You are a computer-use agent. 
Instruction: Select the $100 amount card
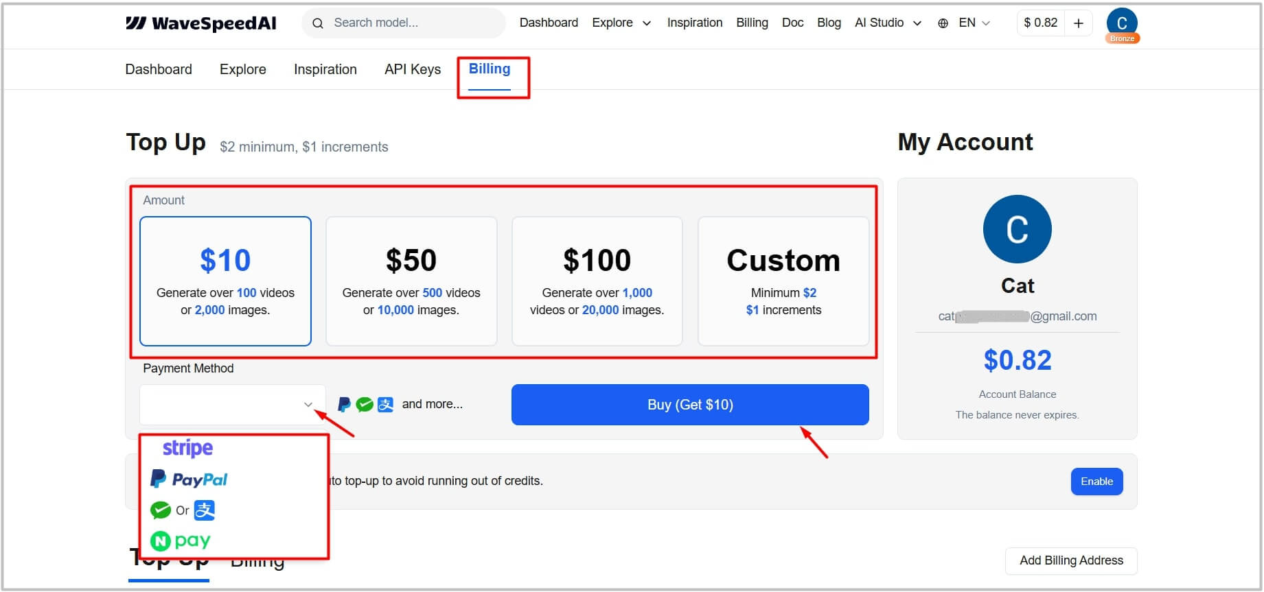(597, 281)
